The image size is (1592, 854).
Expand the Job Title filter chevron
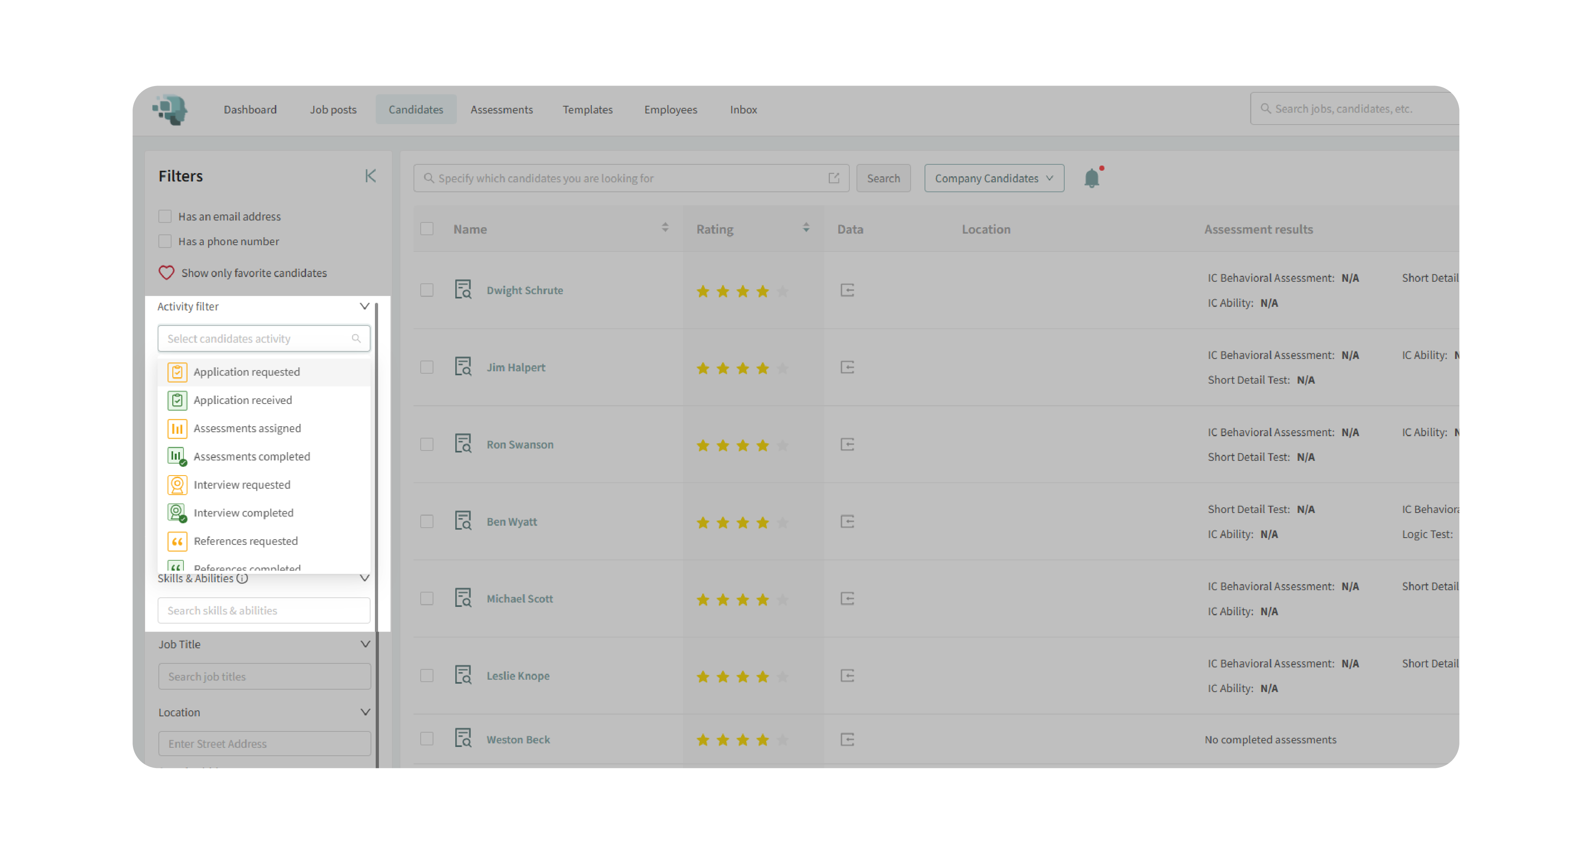pyautogui.click(x=365, y=644)
